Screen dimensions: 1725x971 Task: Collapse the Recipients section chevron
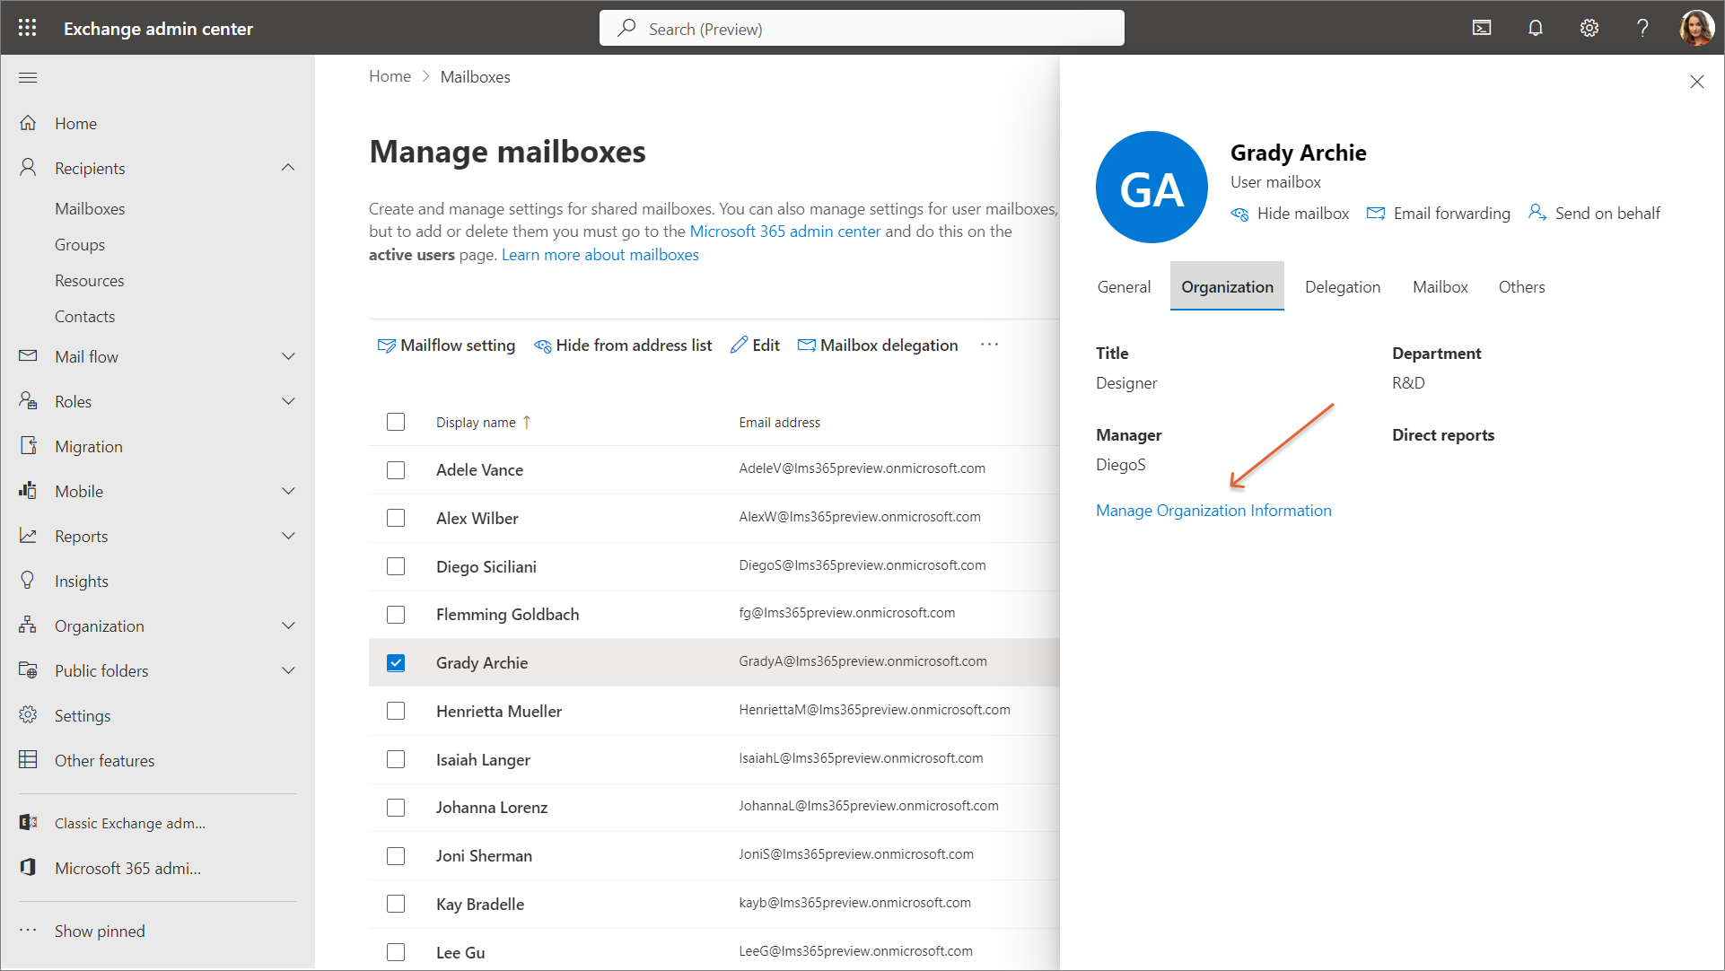288,168
